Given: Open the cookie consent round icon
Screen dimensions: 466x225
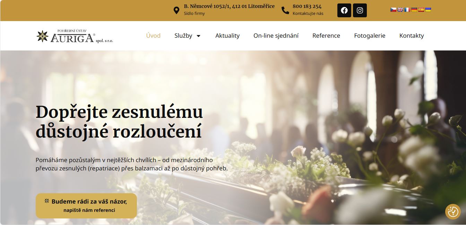Looking at the screenshot, I should point(453,212).
